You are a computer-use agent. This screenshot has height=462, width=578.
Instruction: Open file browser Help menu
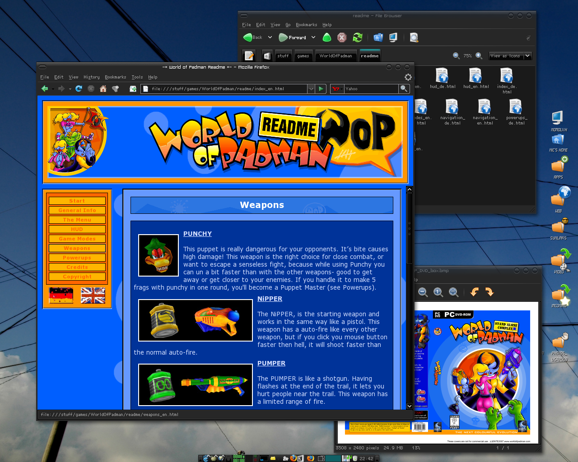click(x=327, y=25)
